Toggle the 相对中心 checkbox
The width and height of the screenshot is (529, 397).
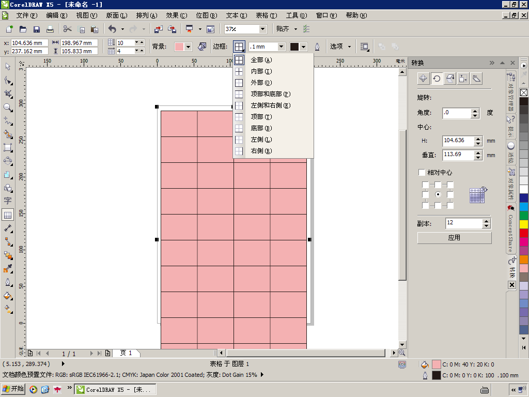[x=422, y=173]
